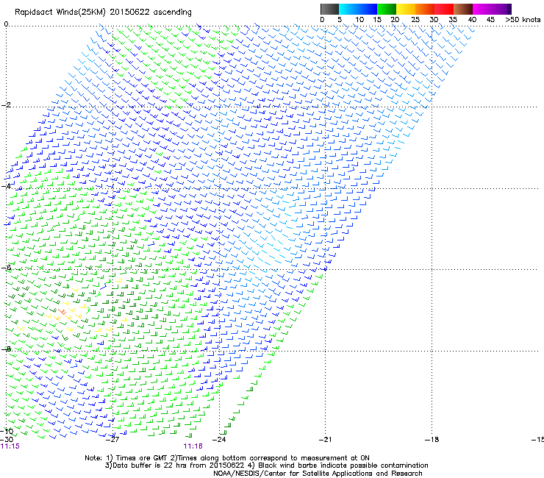The height and width of the screenshot is (478, 544).
Task: Click the yellow 20–25 knots legend segment
Action: click(x=405, y=9)
